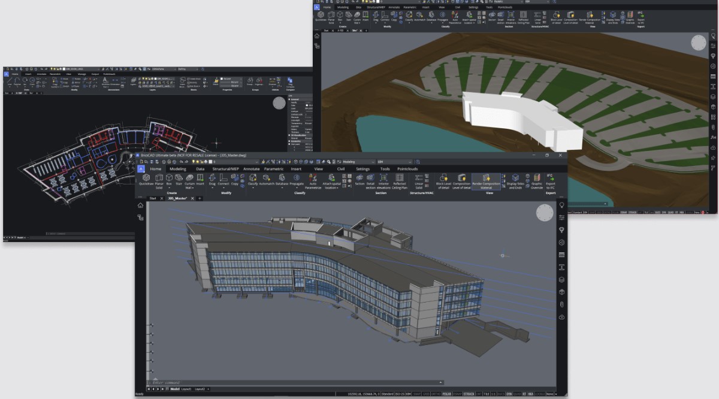Select the Start document tab in 305_Master
The width and height of the screenshot is (719, 399).
[x=153, y=198]
